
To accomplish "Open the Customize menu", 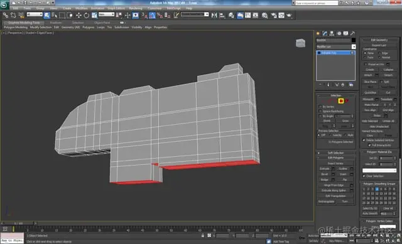I will click(x=155, y=8).
